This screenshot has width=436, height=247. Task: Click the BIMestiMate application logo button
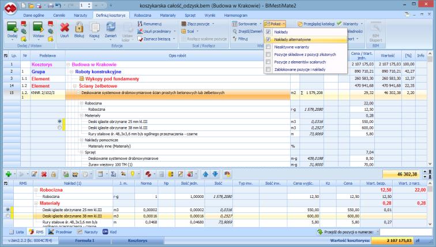coord(10,8)
